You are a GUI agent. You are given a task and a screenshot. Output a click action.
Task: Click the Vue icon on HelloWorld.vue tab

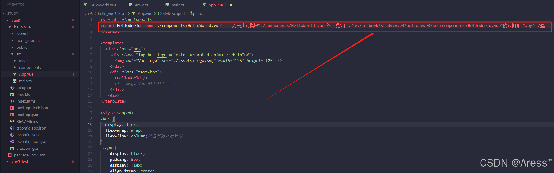click(85, 5)
